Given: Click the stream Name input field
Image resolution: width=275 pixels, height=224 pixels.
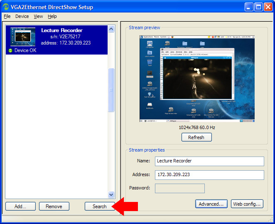Looking at the screenshot, I should (209, 161).
